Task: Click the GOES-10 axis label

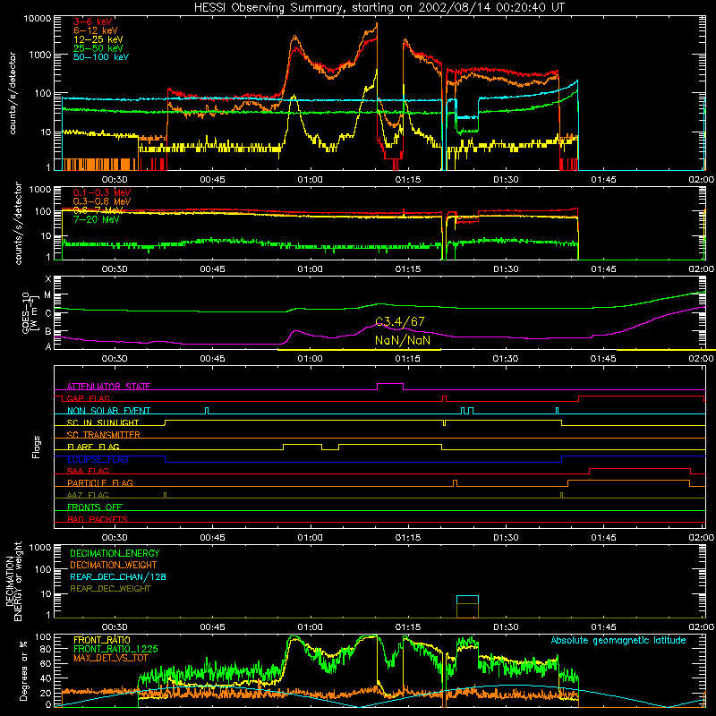Action: point(26,312)
